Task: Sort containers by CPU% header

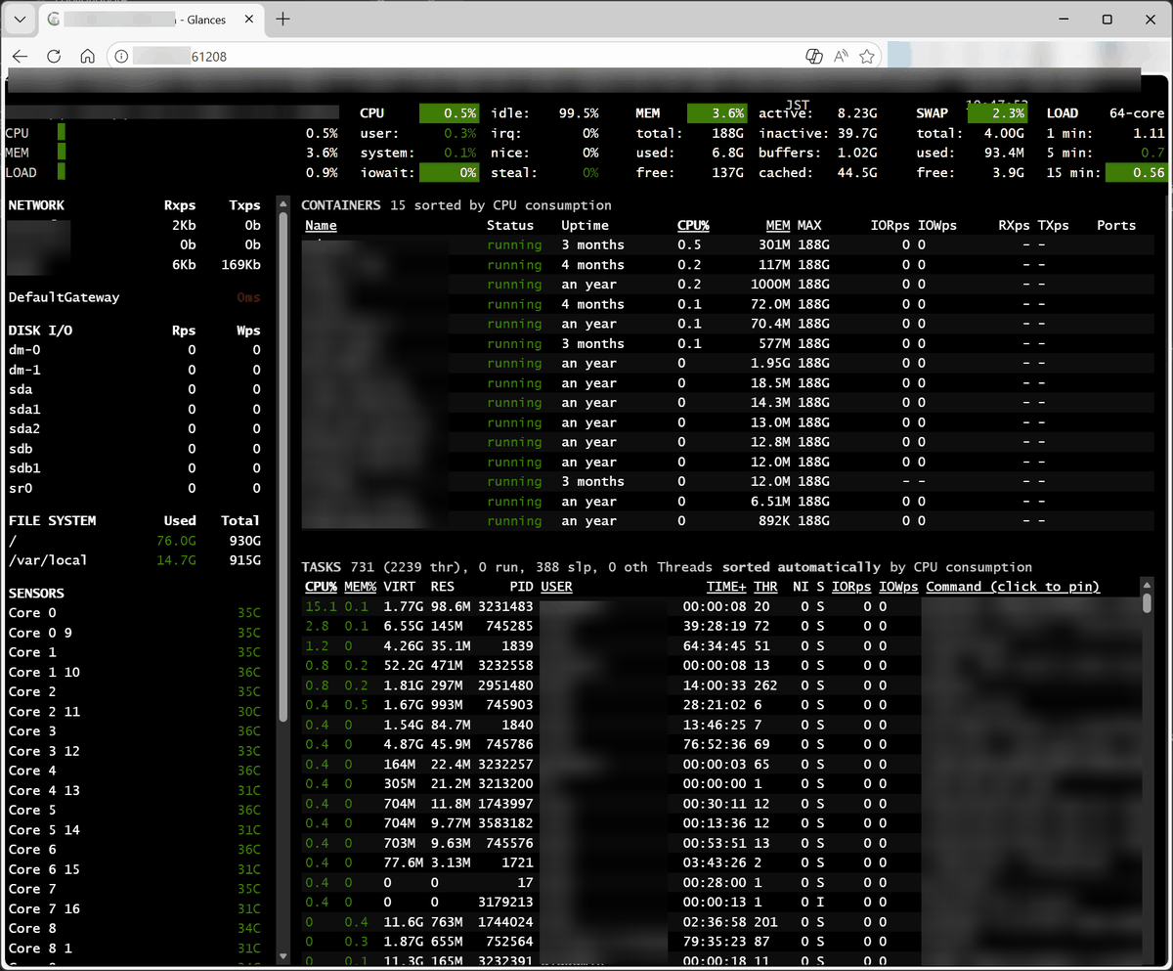Action: click(x=693, y=225)
